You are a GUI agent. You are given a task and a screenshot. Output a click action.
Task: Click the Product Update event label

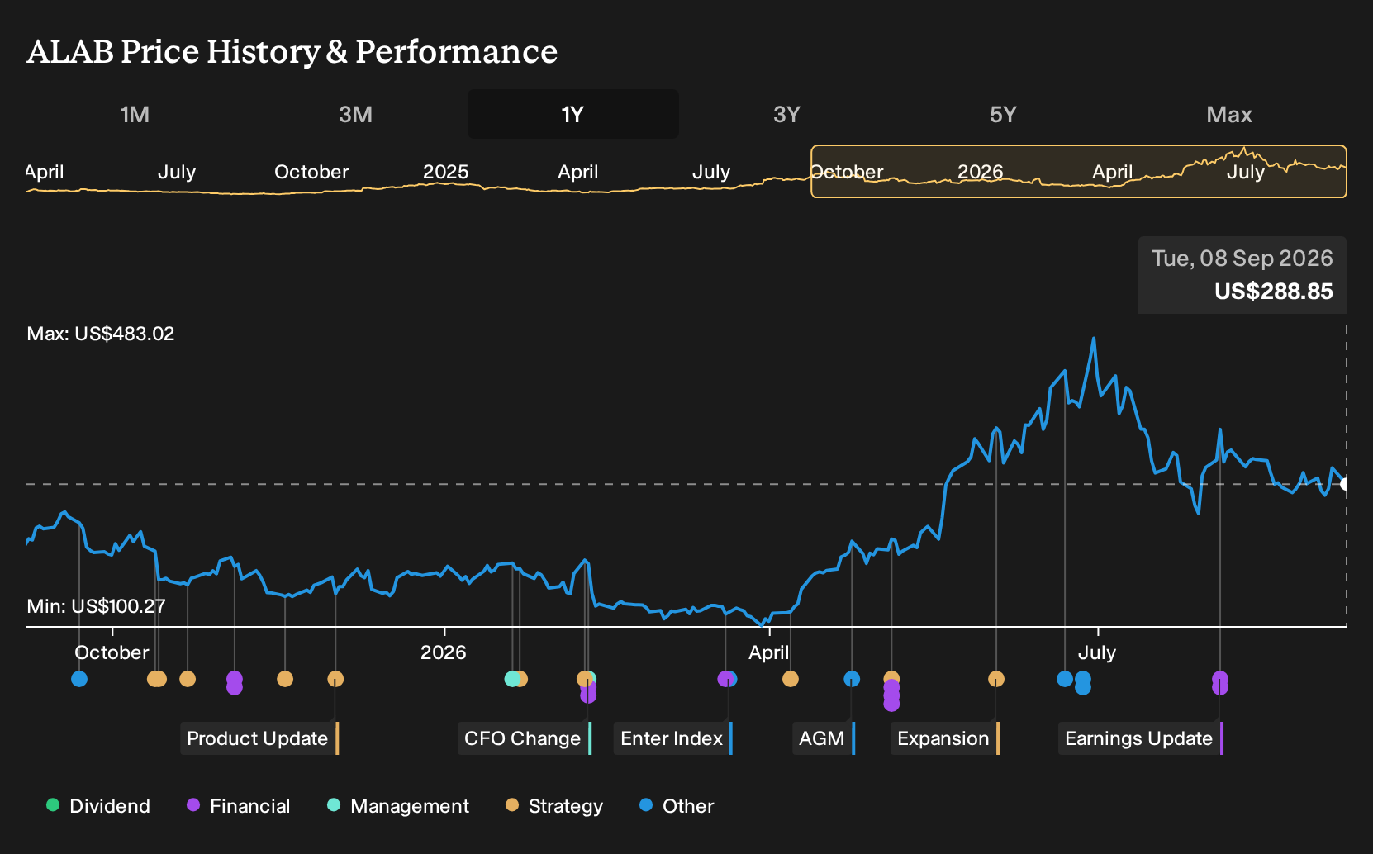coord(259,738)
